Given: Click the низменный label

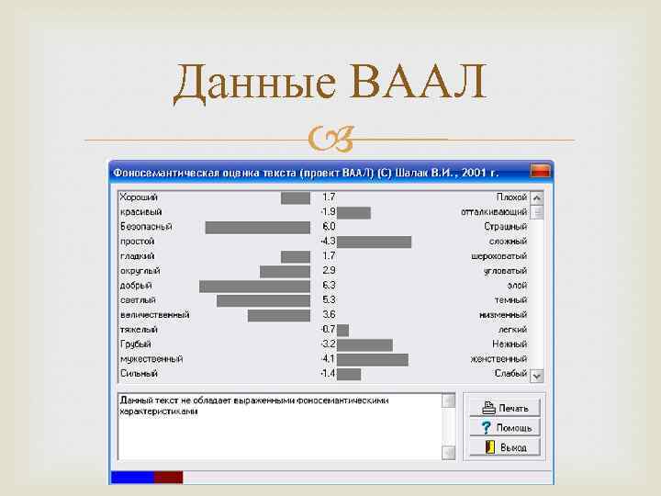Looking at the screenshot, I should point(503,315).
